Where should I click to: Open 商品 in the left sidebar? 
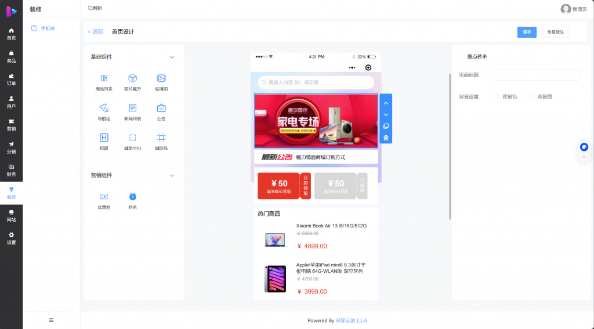[x=12, y=57]
